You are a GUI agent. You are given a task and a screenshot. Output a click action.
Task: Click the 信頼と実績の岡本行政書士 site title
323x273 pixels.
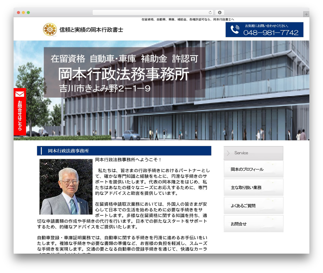click(x=91, y=30)
